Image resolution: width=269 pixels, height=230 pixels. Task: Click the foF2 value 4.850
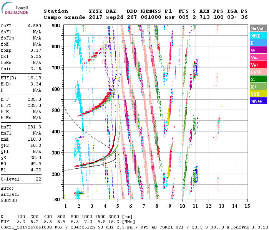[x=35, y=26]
